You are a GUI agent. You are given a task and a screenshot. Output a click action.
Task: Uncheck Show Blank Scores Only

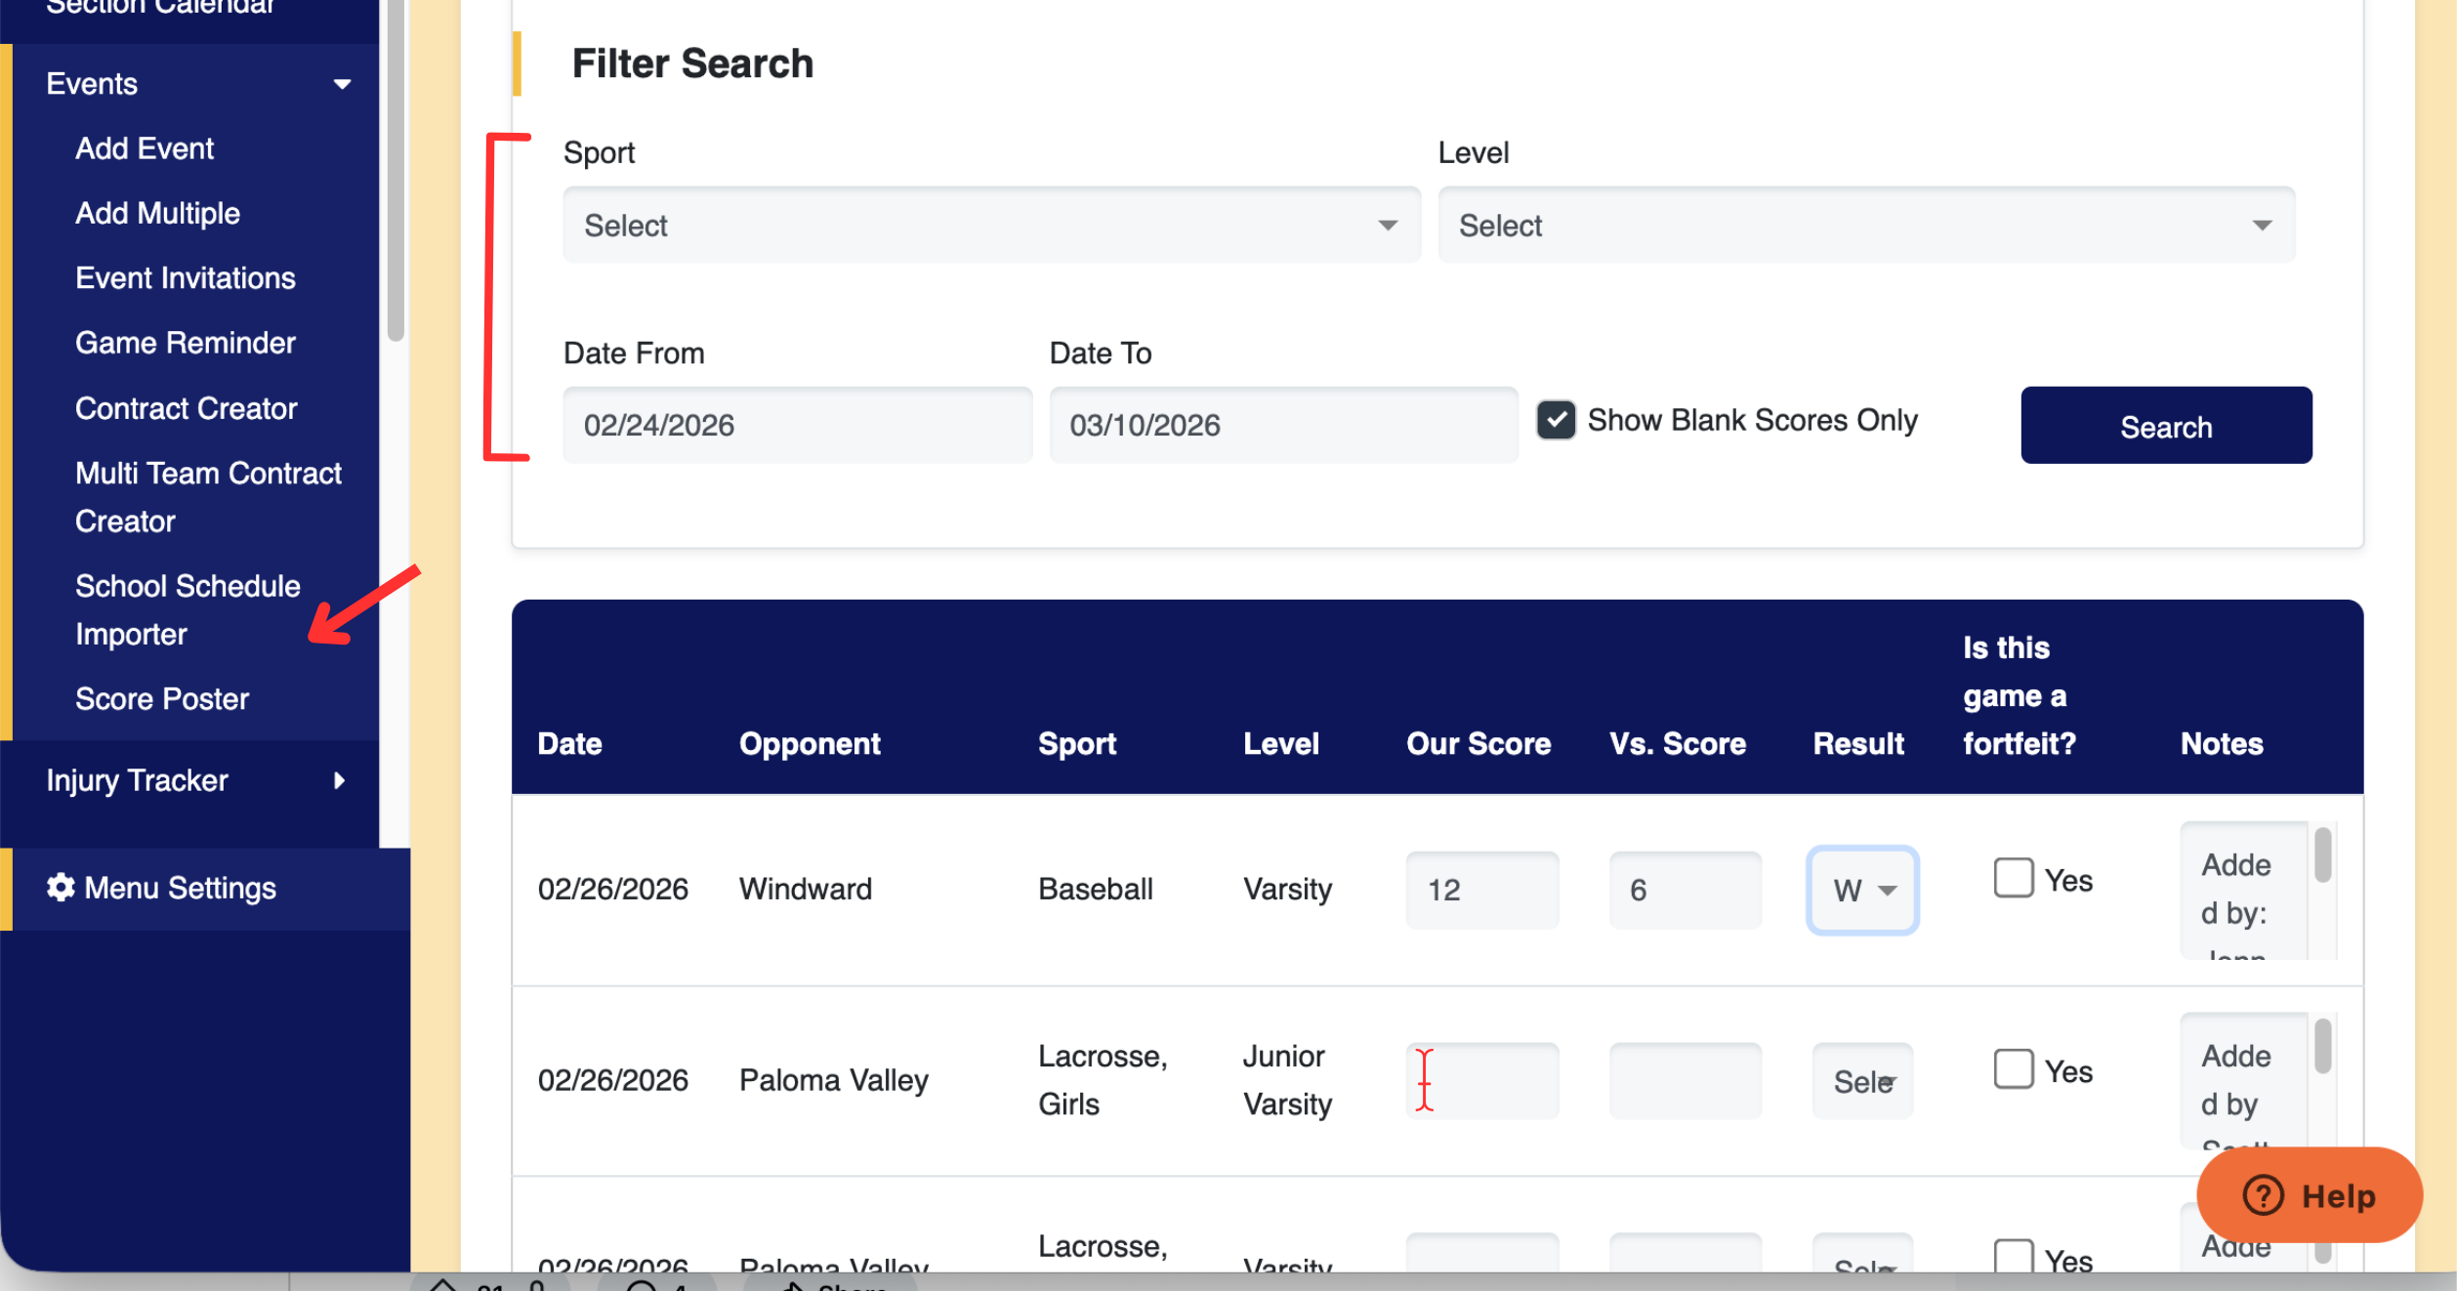(1556, 420)
